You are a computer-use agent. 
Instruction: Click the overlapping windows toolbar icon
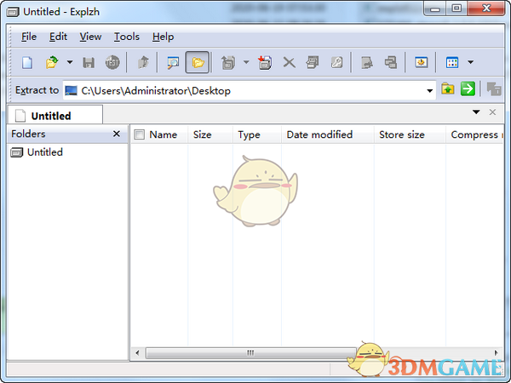click(x=390, y=62)
